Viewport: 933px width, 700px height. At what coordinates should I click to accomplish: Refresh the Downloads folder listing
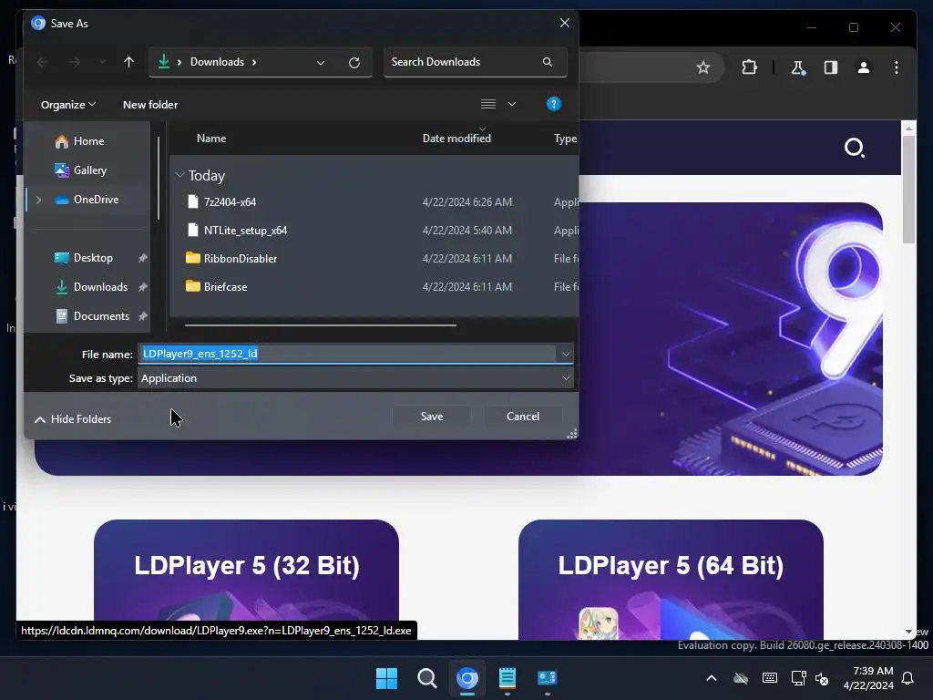pos(354,63)
